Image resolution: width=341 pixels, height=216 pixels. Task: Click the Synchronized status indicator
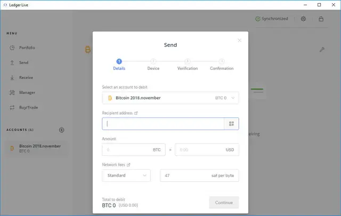click(x=272, y=19)
